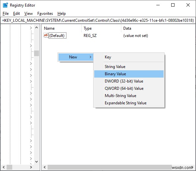
Task: Click the tree pane horizontal scroll right arrow
Action: point(31,167)
